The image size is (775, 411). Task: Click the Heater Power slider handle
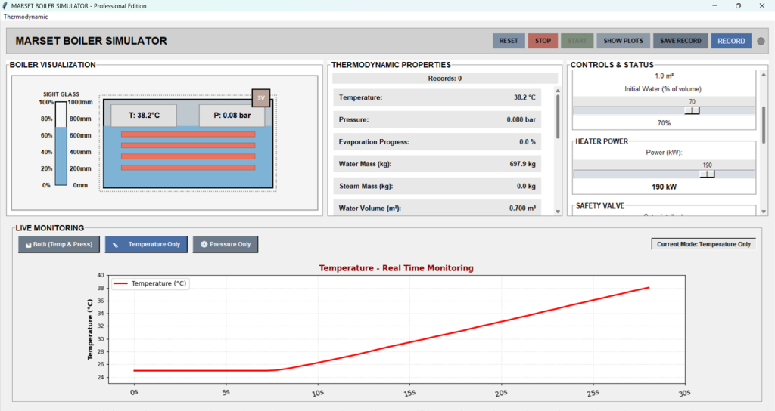708,174
